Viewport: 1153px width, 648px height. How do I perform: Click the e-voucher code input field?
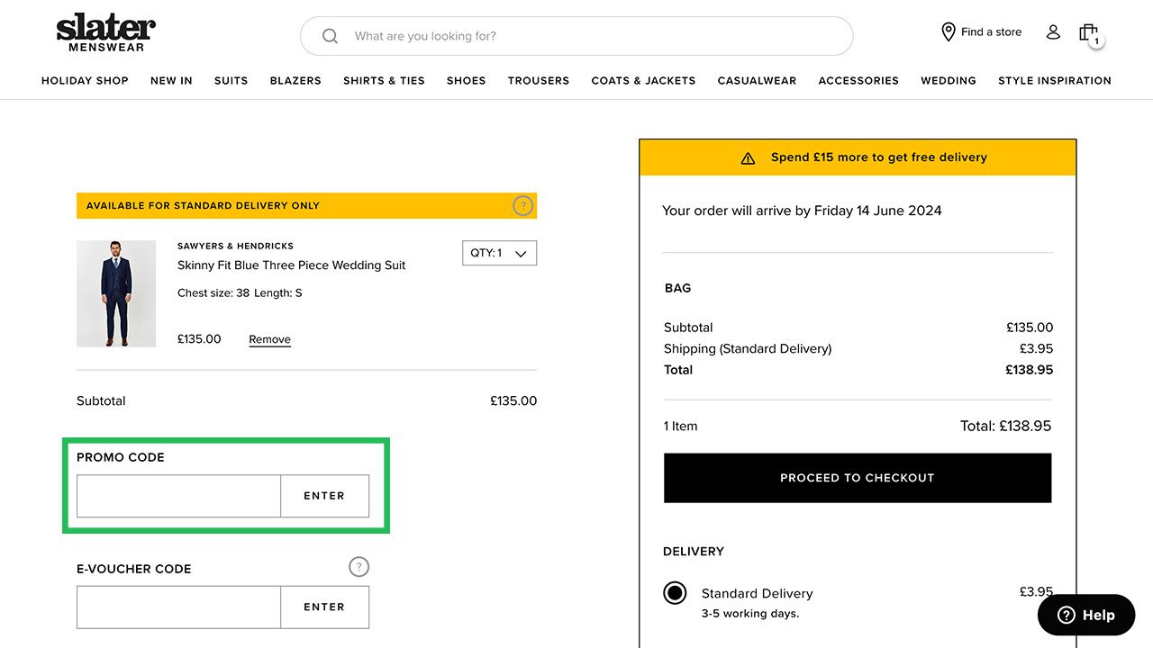pos(178,607)
